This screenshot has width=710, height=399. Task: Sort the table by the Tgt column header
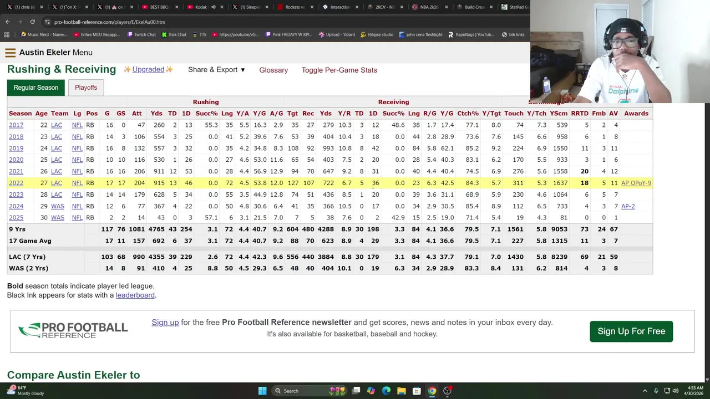[292, 114]
